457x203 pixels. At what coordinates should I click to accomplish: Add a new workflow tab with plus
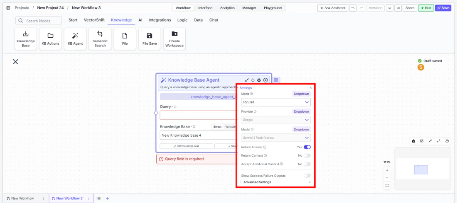pos(108,198)
